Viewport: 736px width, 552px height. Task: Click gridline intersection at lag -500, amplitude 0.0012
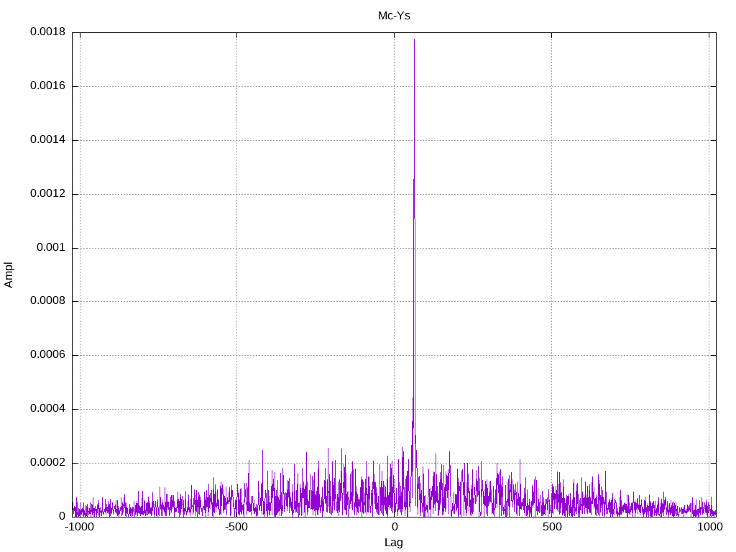236,194
